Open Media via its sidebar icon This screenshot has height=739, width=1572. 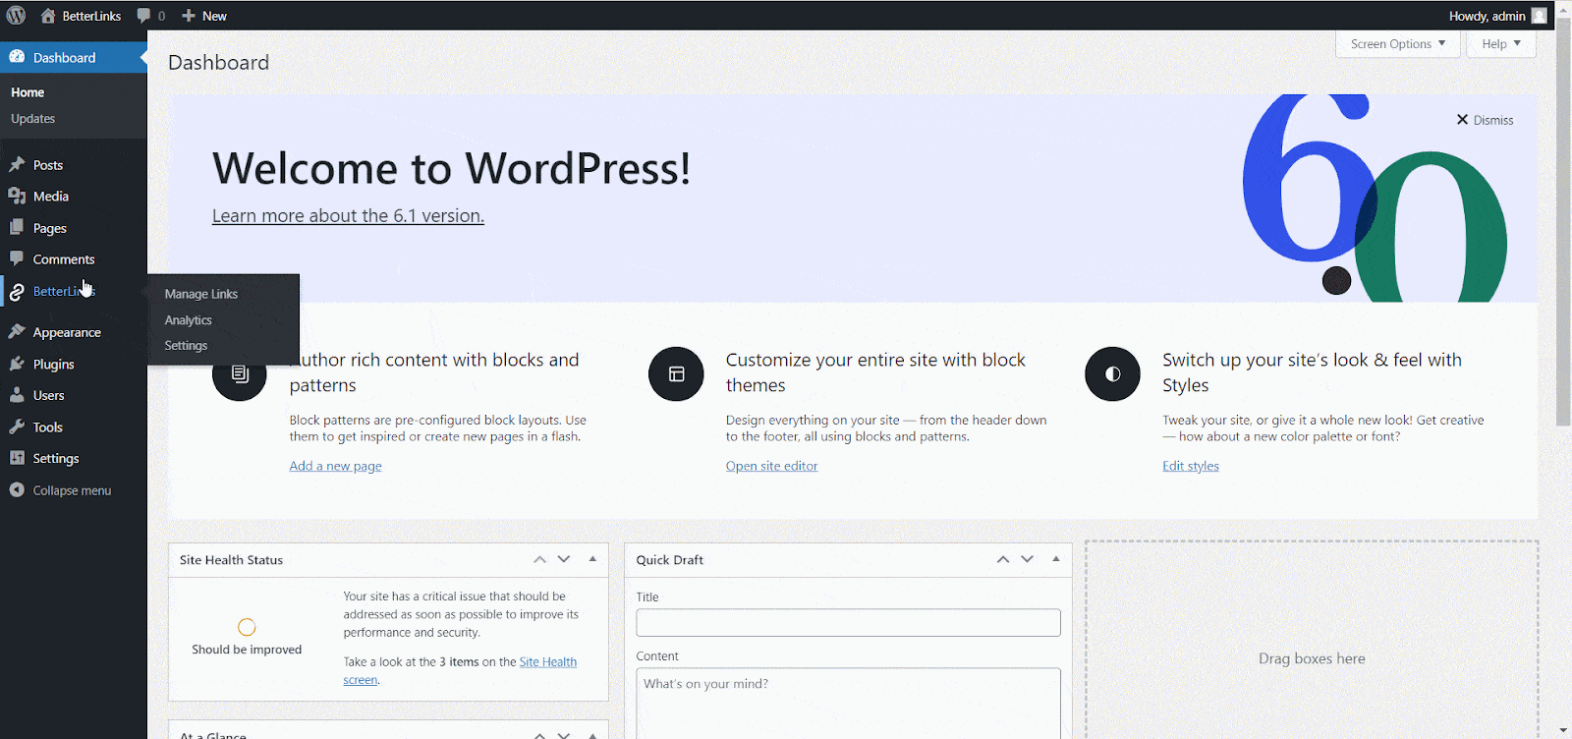pyautogui.click(x=17, y=197)
